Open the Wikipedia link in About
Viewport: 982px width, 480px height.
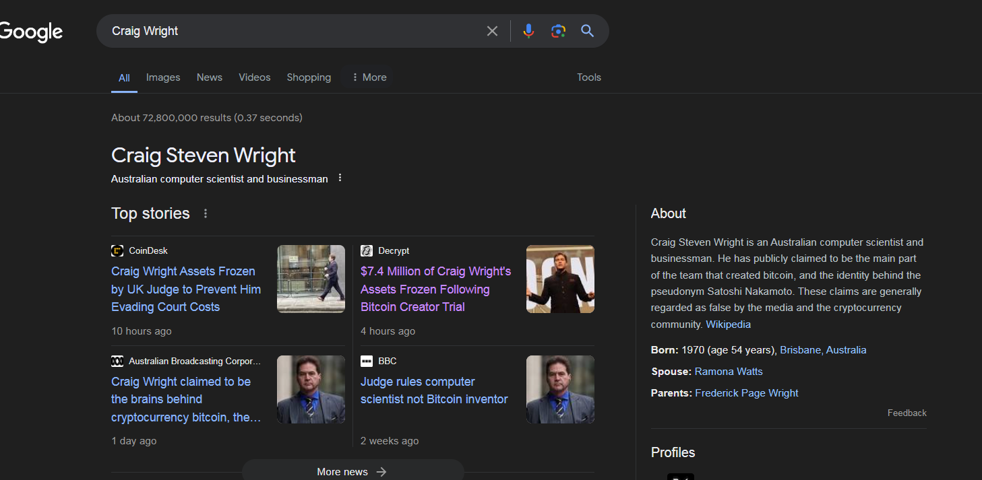tap(728, 324)
